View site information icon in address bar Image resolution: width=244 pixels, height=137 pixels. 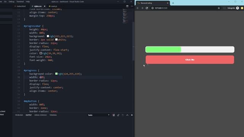[152, 8]
